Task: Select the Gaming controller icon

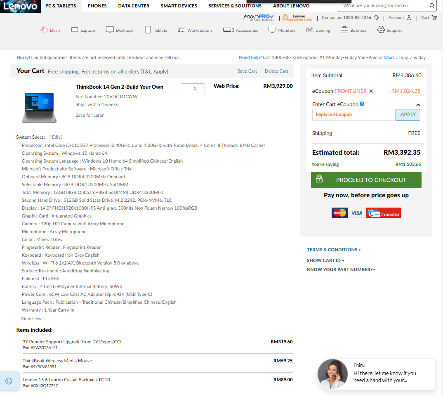Action: [x=309, y=30]
